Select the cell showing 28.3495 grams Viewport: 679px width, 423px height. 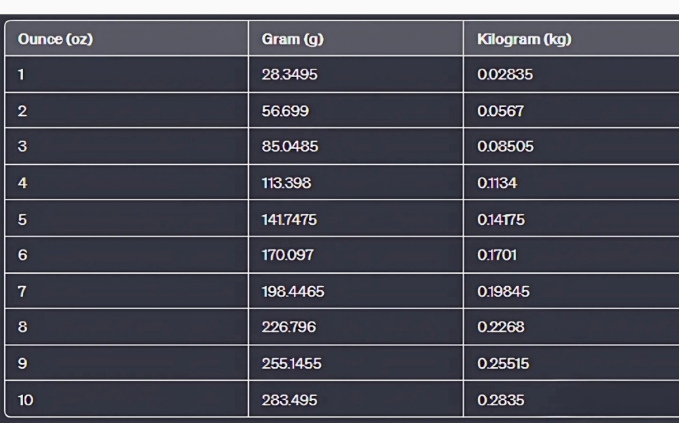click(x=356, y=74)
